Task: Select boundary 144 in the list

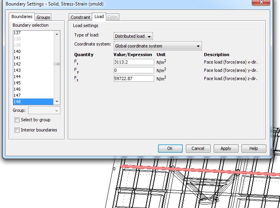Action: tap(33, 77)
